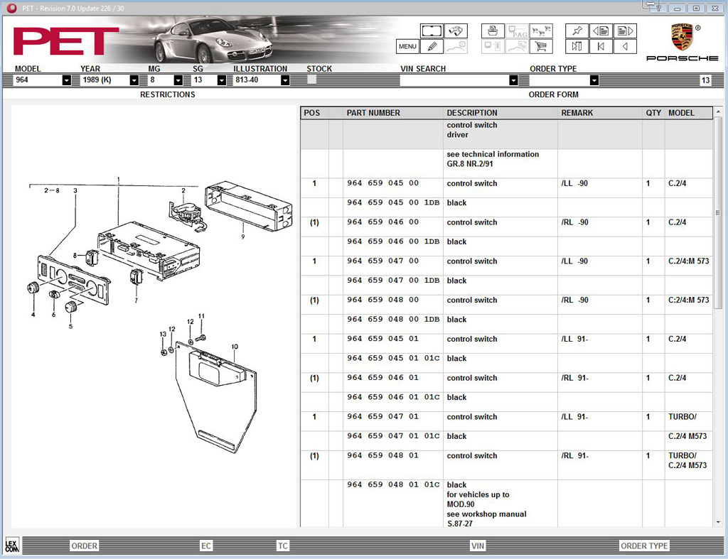The image size is (728, 559).
Task: Go to previous illustration page icon
Action: (601, 31)
